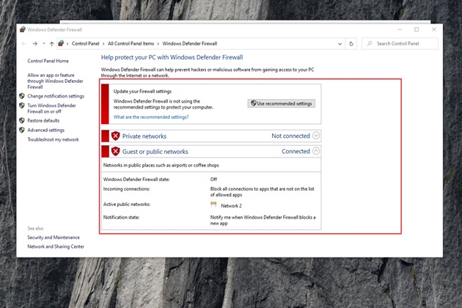Open Advanced settings link
The image size is (462, 308).
46,130
